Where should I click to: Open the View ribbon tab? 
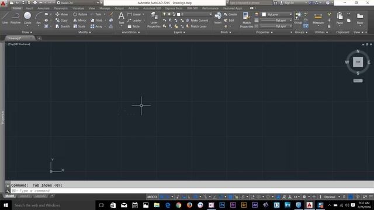(x=92, y=8)
